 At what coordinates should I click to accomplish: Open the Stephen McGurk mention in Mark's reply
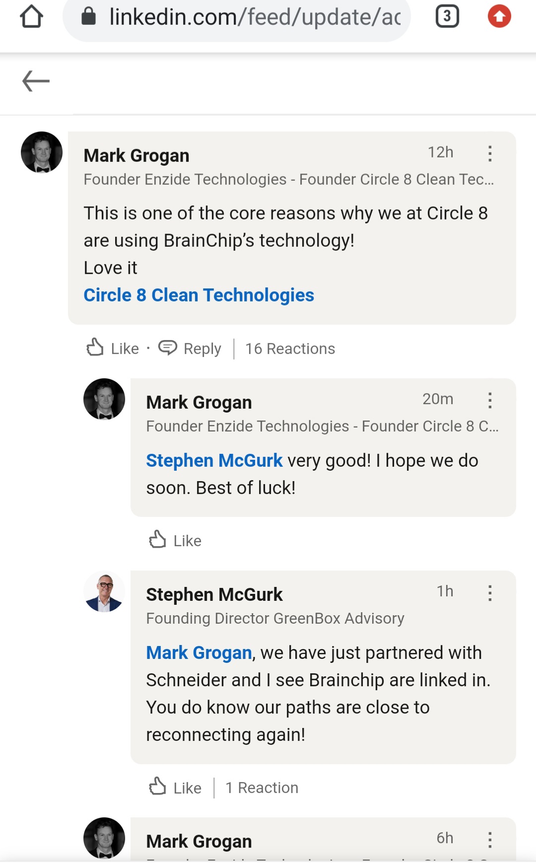click(x=214, y=460)
